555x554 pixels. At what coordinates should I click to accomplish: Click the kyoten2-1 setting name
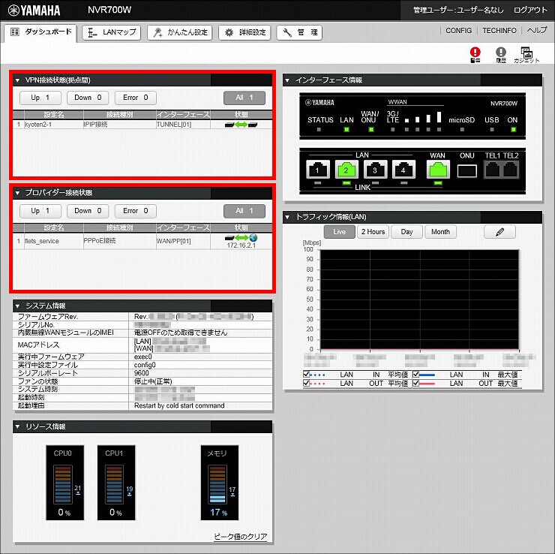click(x=38, y=125)
